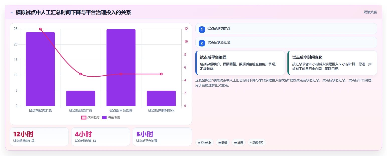Viewport: 387px width, 156px height.
Task: Click the blue number 2 badge
Action: click(202, 43)
